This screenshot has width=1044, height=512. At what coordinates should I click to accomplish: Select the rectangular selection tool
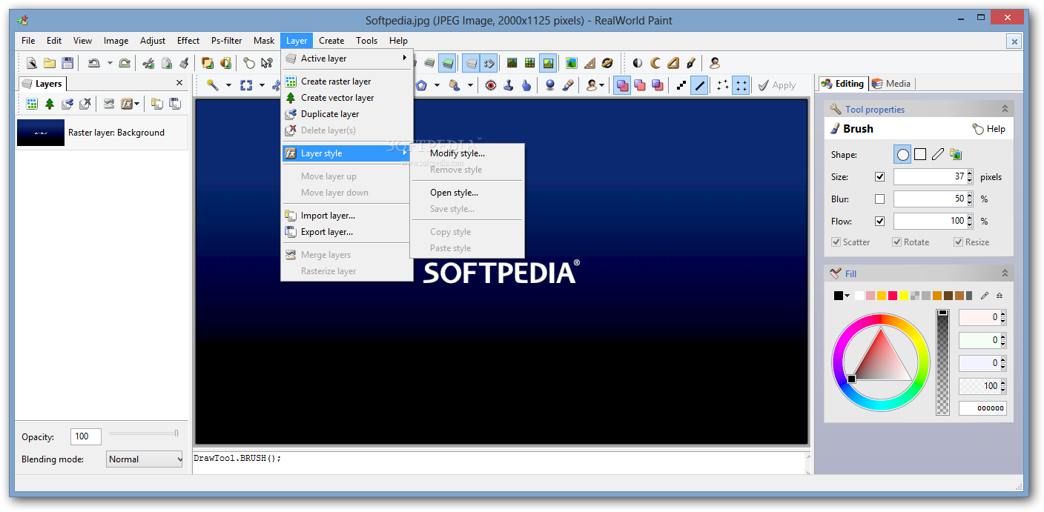pyautogui.click(x=246, y=85)
